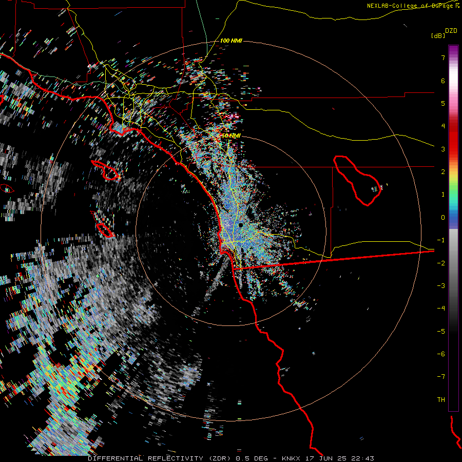462x462 pixels.
Task: Click the 1 tick label on colorbar
Action: 443,195
